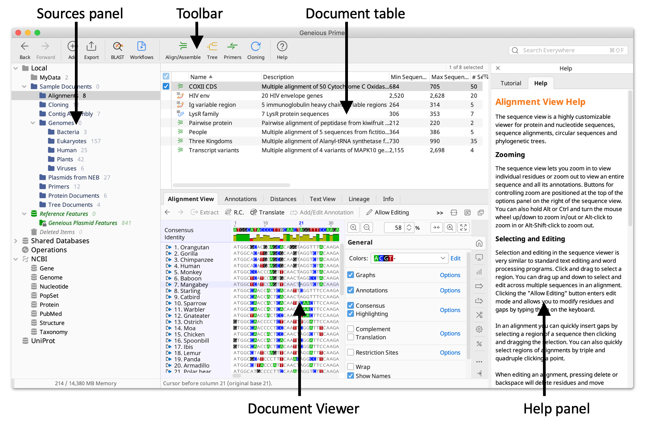Collapse the NCBI node
This screenshot has height=424, width=655.
16,259
